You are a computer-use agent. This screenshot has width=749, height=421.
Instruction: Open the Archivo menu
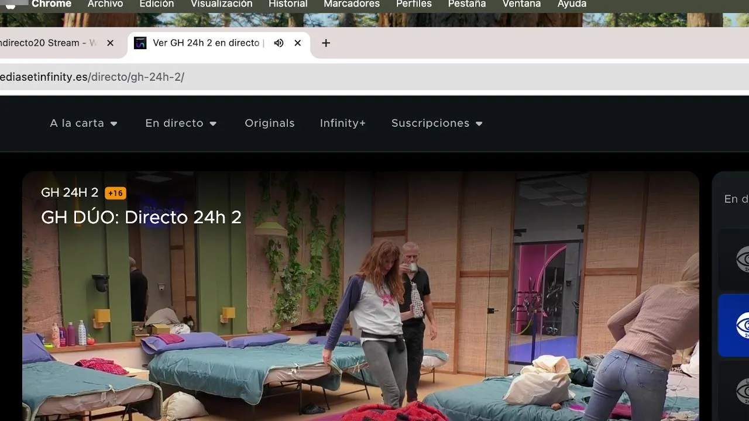[105, 4]
